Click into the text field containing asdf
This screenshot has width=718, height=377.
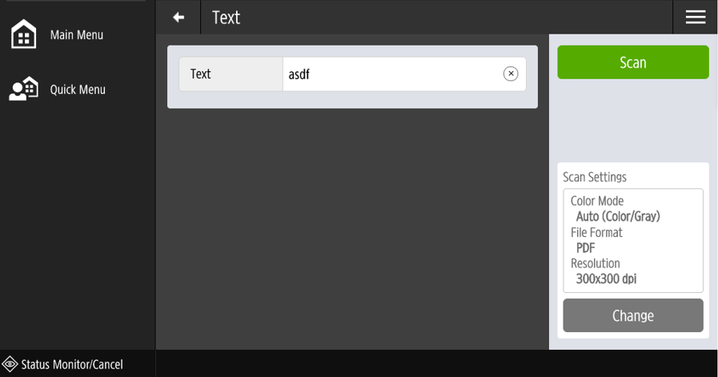(391, 74)
